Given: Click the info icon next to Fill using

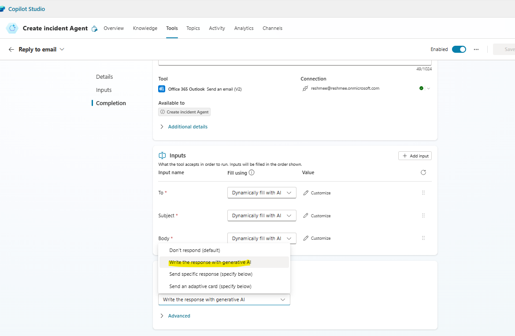Looking at the screenshot, I should (252, 173).
